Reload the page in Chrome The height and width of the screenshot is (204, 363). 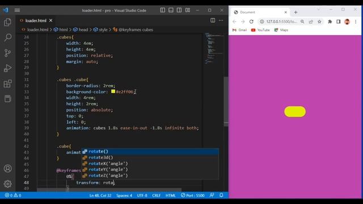(251, 22)
